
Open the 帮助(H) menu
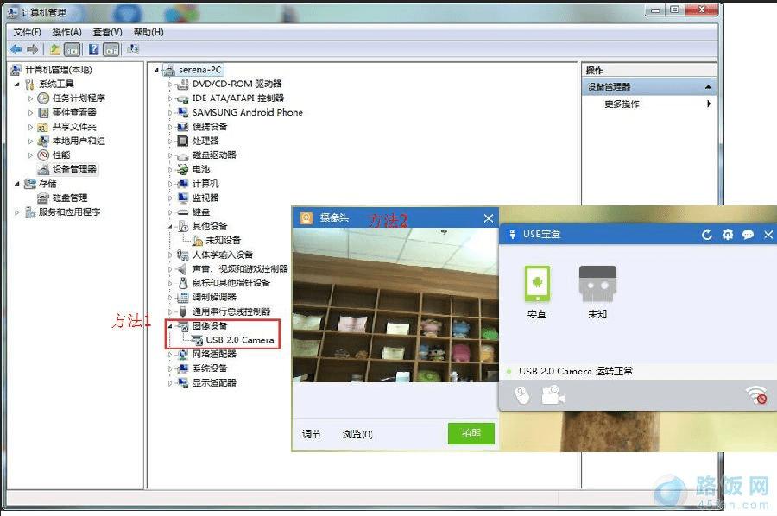[x=148, y=32]
